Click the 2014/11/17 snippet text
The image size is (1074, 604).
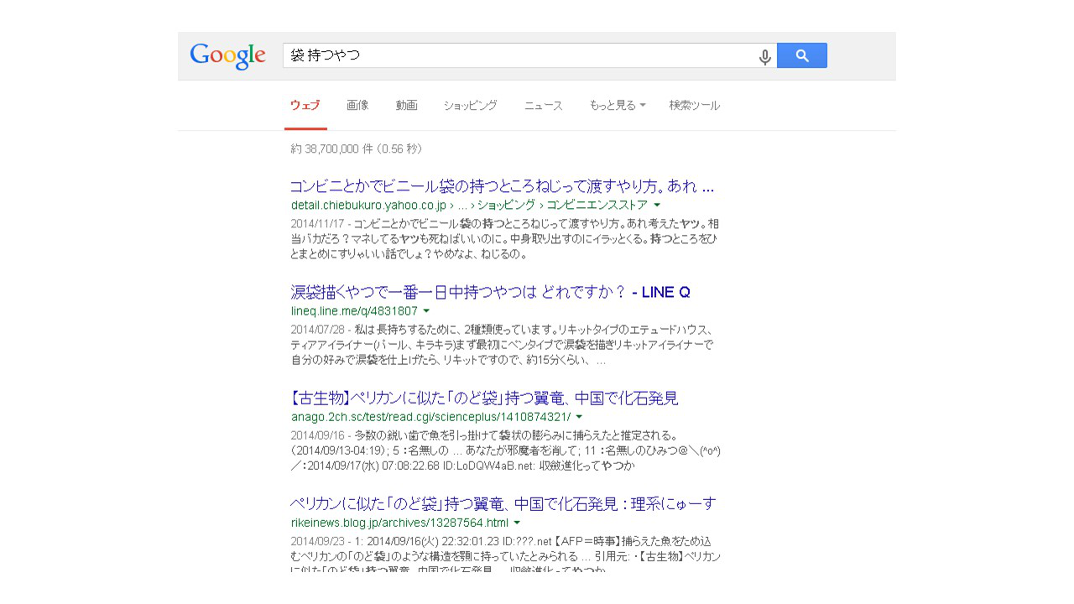click(504, 239)
